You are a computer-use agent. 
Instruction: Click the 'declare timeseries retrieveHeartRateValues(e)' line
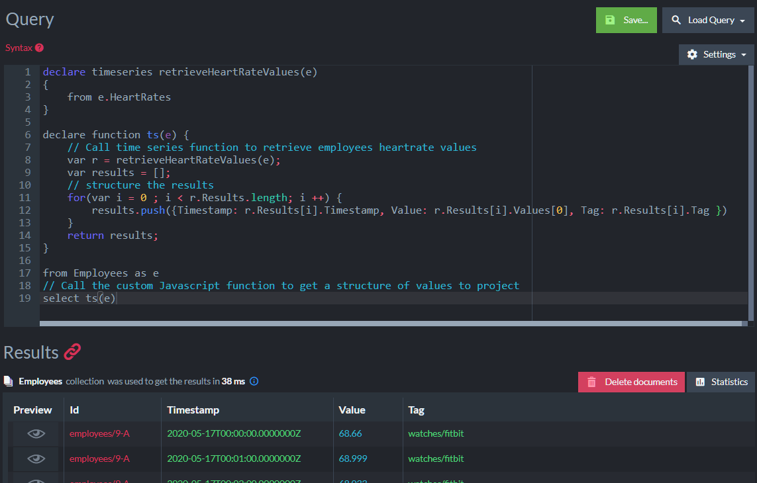(180, 72)
